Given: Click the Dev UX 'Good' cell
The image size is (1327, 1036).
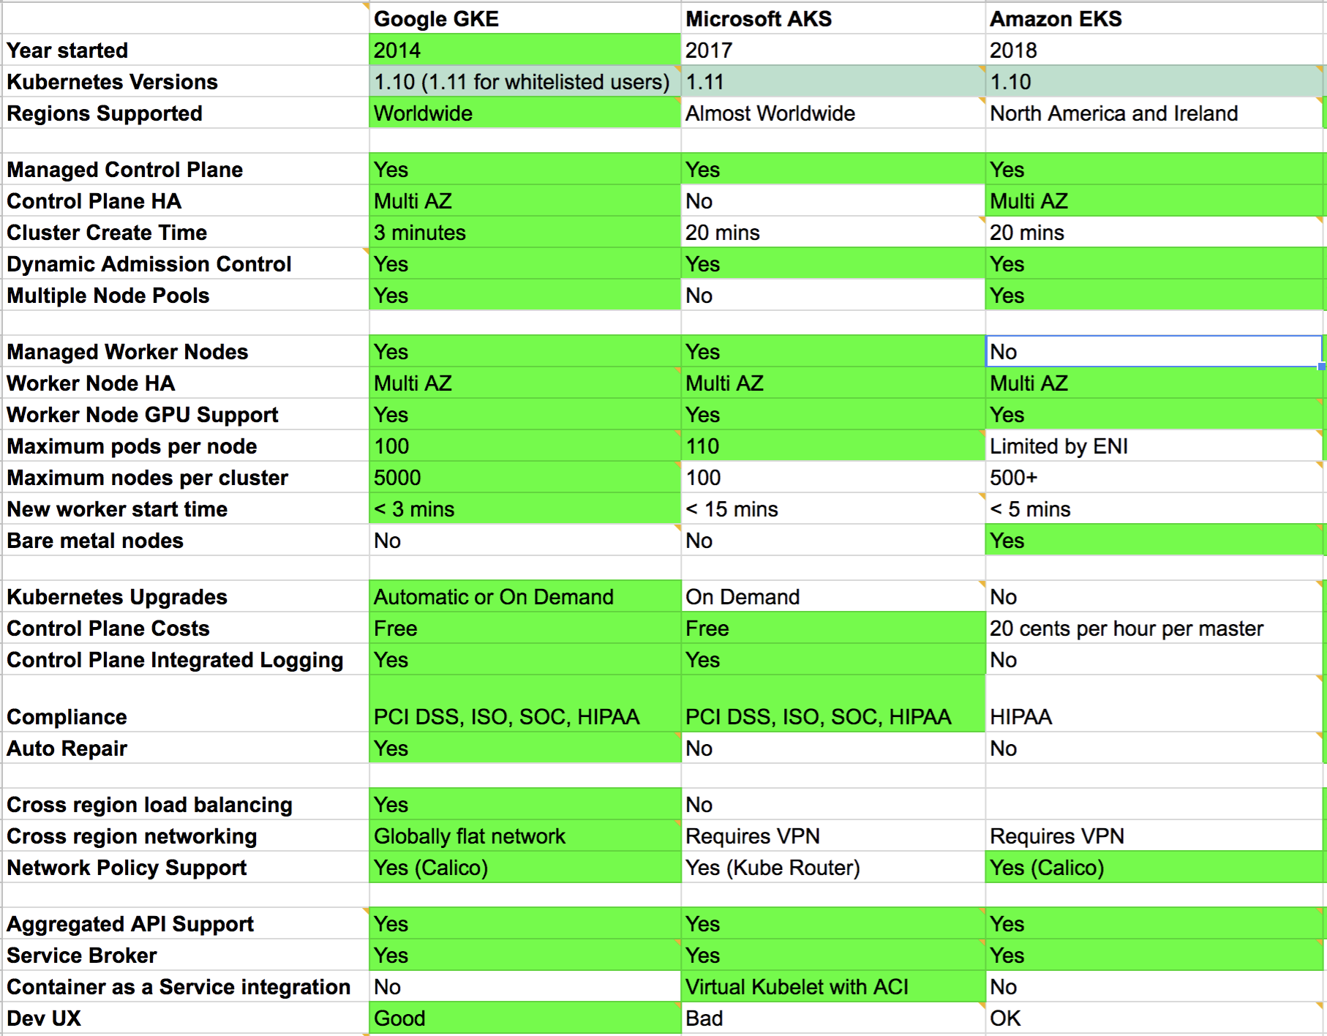Looking at the screenshot, I should pyautogui.click(x=525, y=1018).
